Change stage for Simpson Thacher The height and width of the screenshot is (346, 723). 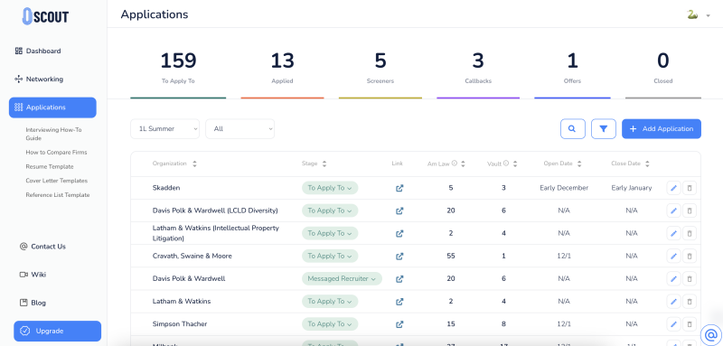pos(330,324)
